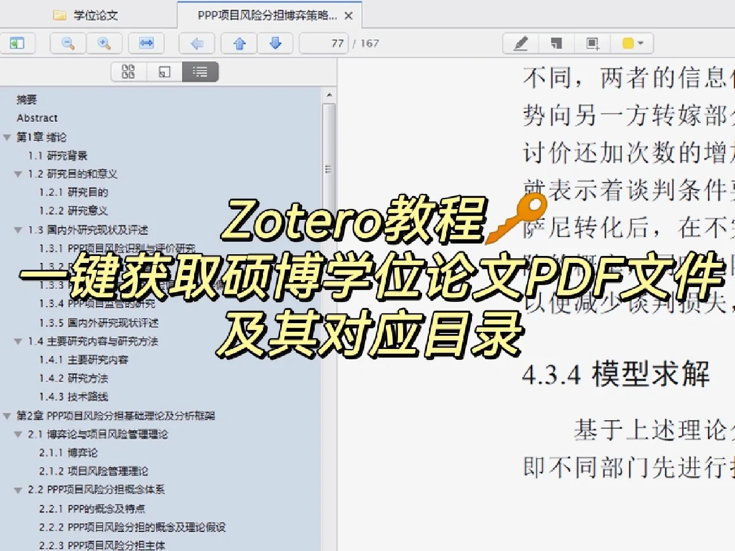Image resolution: width=735 pixels, height=551 pixels.
Task: Show annotations view in sidebar
Action: 164,72
